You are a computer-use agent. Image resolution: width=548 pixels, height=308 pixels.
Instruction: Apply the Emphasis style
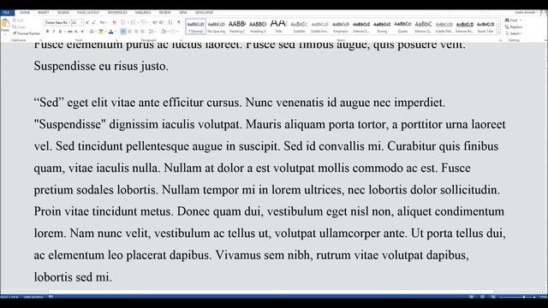(x=341, y=27)
